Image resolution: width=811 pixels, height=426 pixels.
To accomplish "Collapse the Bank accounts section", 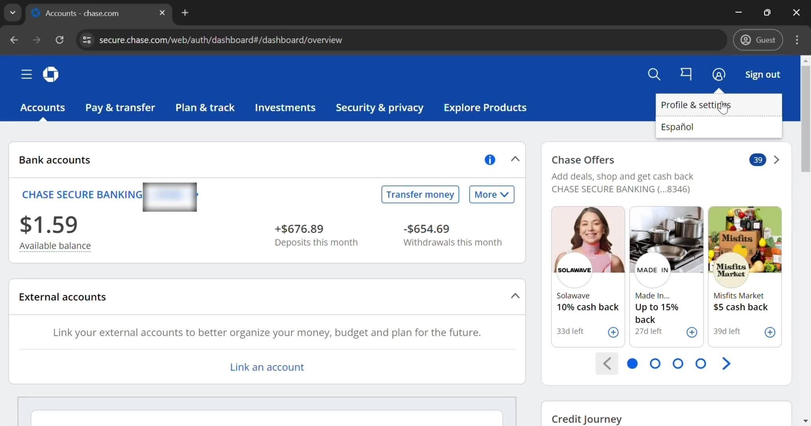I will coord(515,159).
